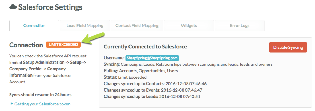
Task: Expand the Getting your Salesforce token triangle
Action: [x=12, y=104]
